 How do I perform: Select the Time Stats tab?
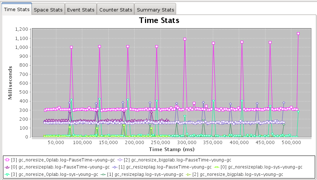(x=17, y=10)
